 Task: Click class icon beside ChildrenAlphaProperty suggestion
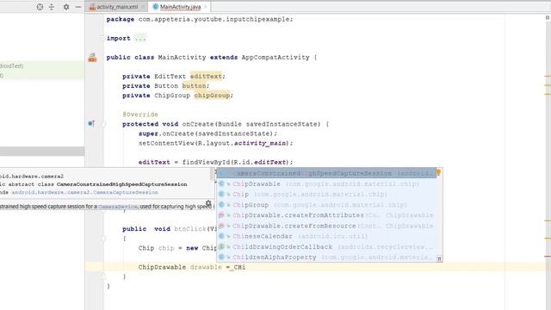221,257
